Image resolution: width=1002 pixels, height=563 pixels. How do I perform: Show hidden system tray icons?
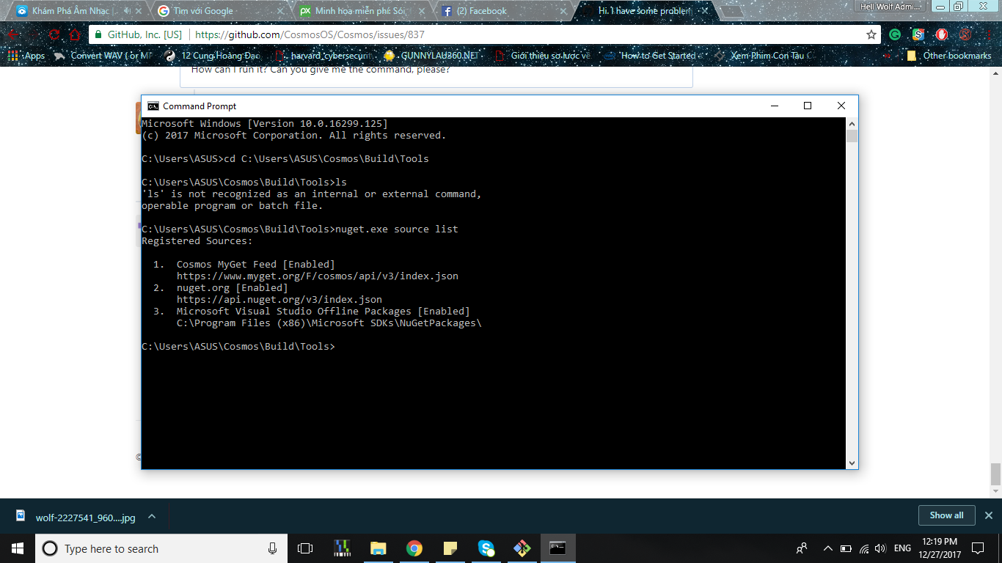click(827, 548)
